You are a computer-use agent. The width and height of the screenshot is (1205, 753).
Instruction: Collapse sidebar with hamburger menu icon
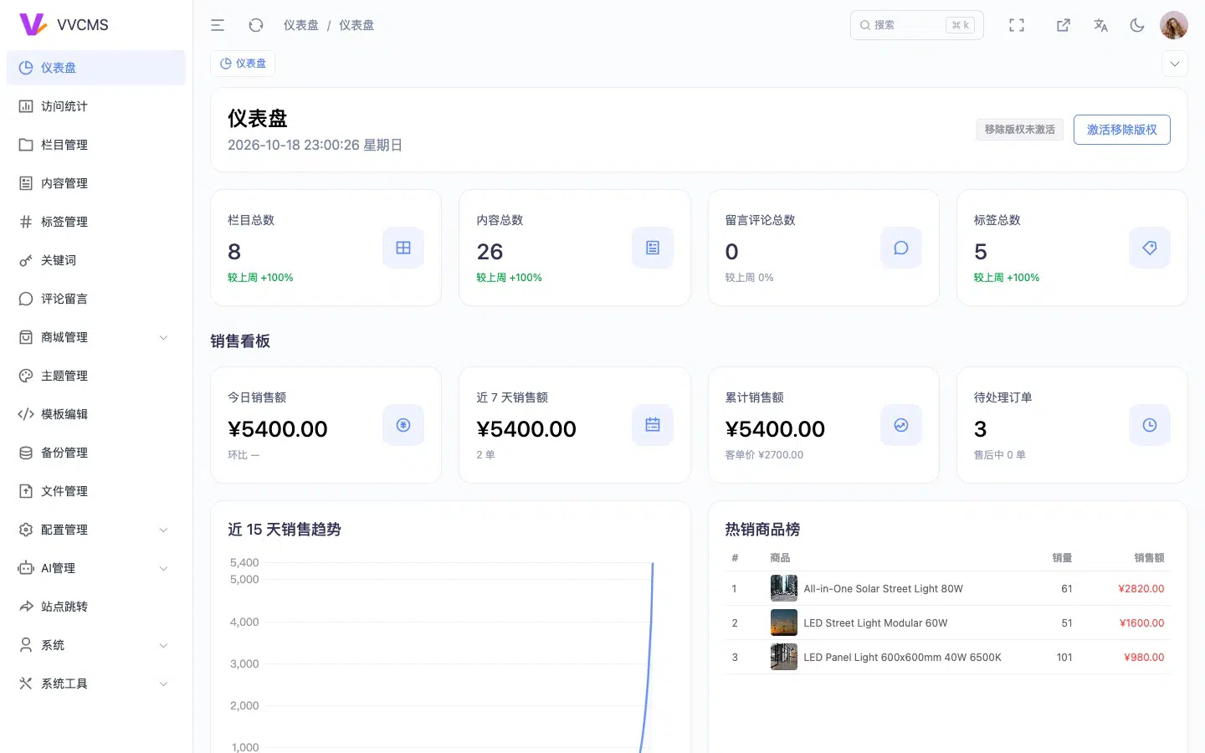[218, 25]
